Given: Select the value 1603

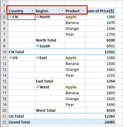Looking at the screenshot, I should (100, 93).
